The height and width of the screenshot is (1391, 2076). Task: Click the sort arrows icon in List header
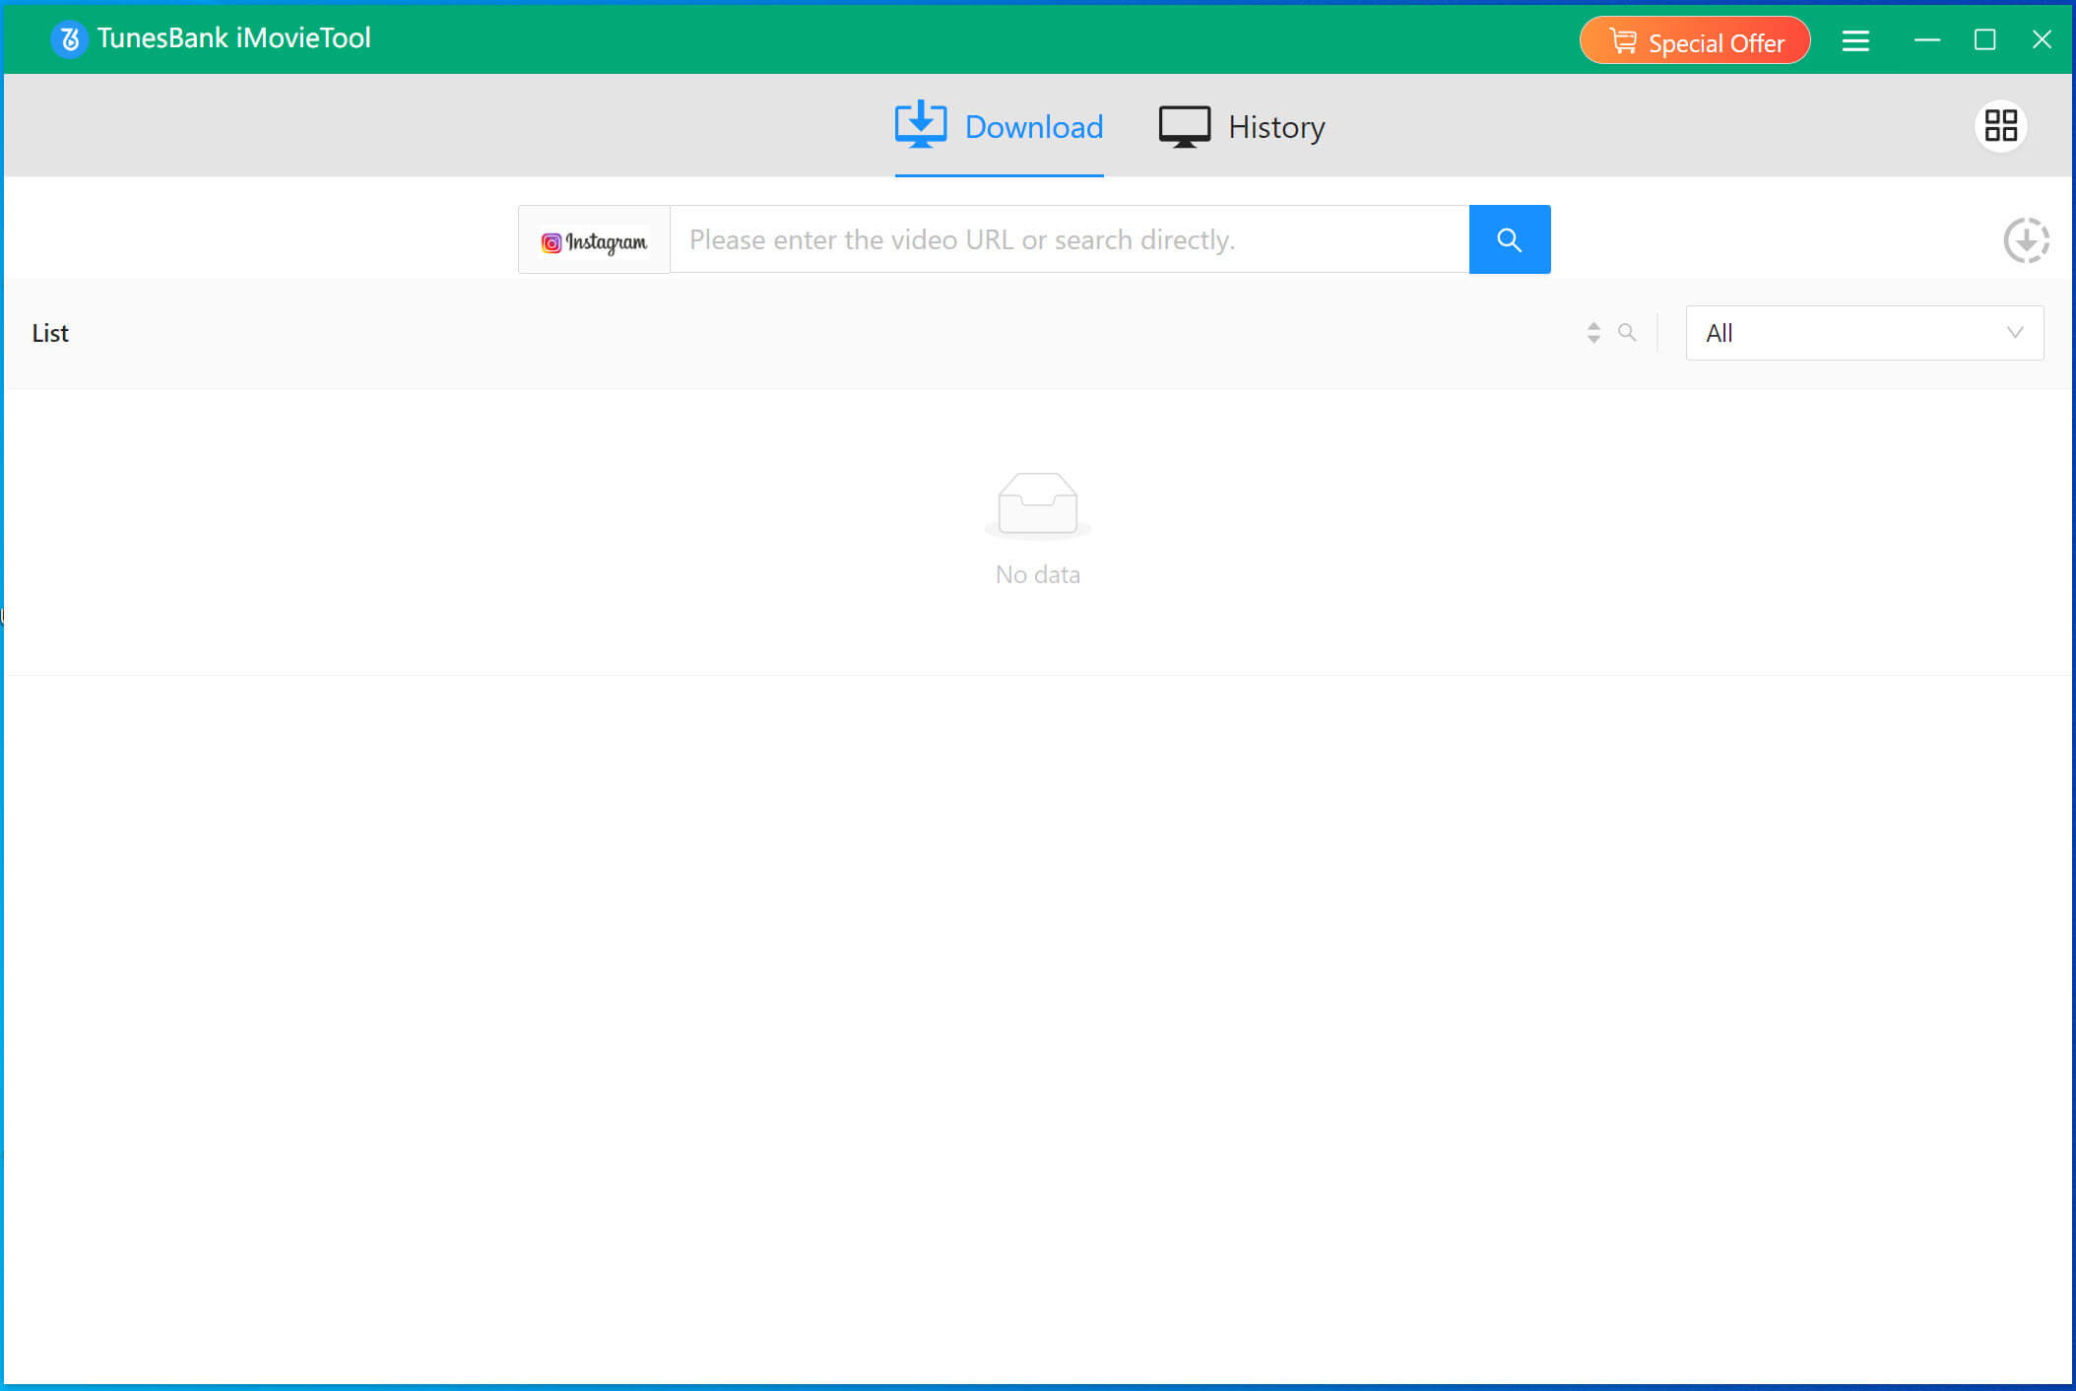tap(1593, 333)
